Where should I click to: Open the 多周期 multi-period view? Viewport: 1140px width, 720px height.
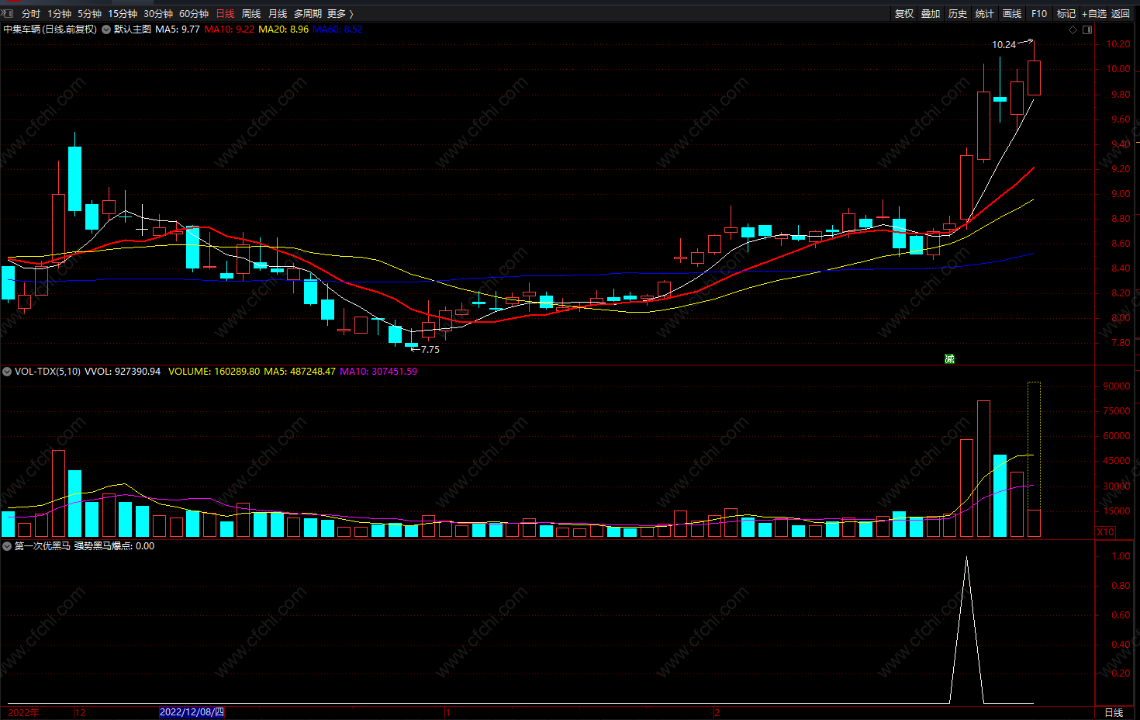pyautogui.click(x=307, y=14)
